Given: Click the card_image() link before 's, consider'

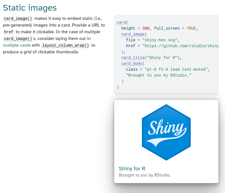Looking at the screenshot, I should coord(18,39).
